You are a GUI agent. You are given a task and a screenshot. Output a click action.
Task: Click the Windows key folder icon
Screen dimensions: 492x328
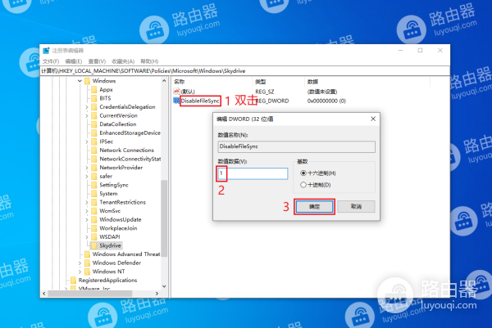click(87, 81)
